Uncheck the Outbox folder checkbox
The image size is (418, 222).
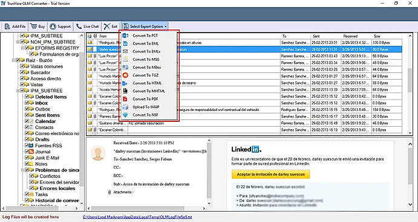[27, 109]
